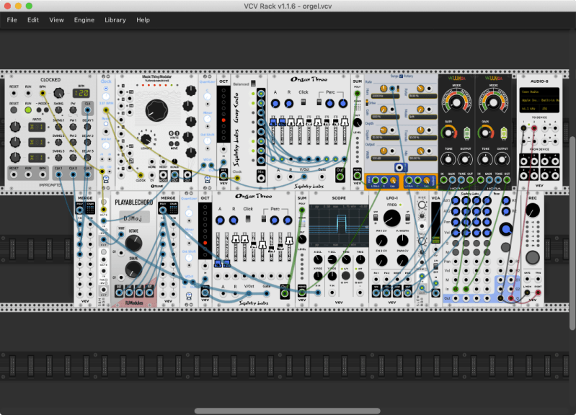
Task: Click the grey RESET button on CLOCKED
Action: click(14, 110)
